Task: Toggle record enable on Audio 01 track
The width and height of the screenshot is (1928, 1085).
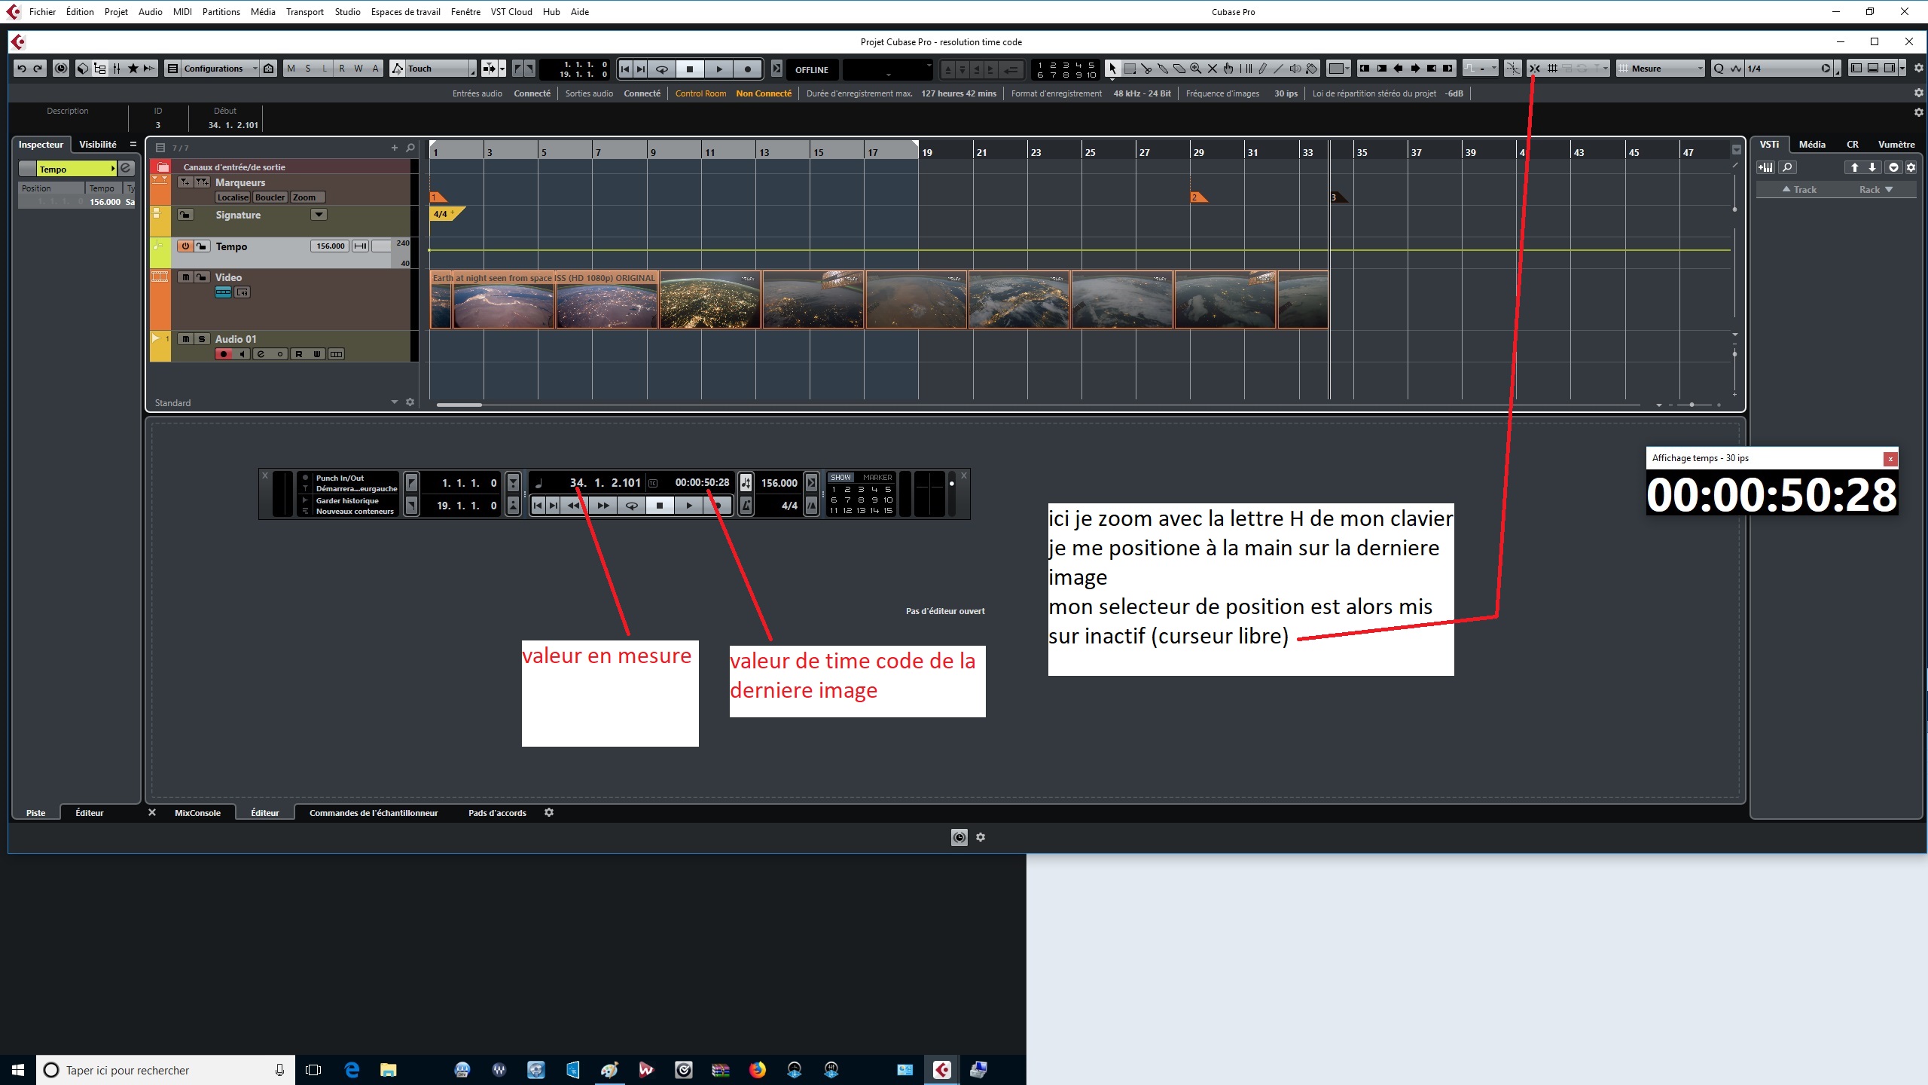Action: pyautogui.click(x=223, y=354)
